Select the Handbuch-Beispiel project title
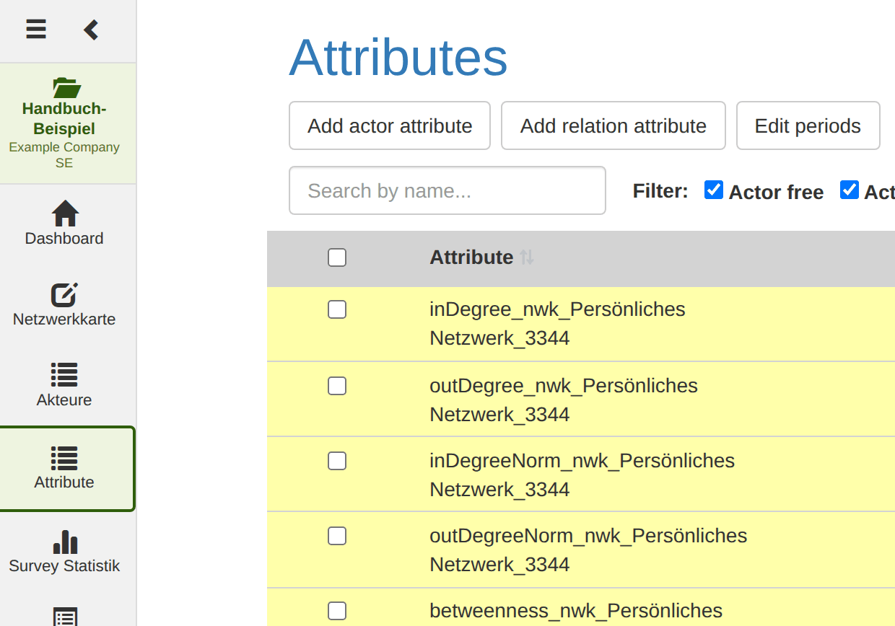This screenshot has height=626, width=895. coord(64,119)
